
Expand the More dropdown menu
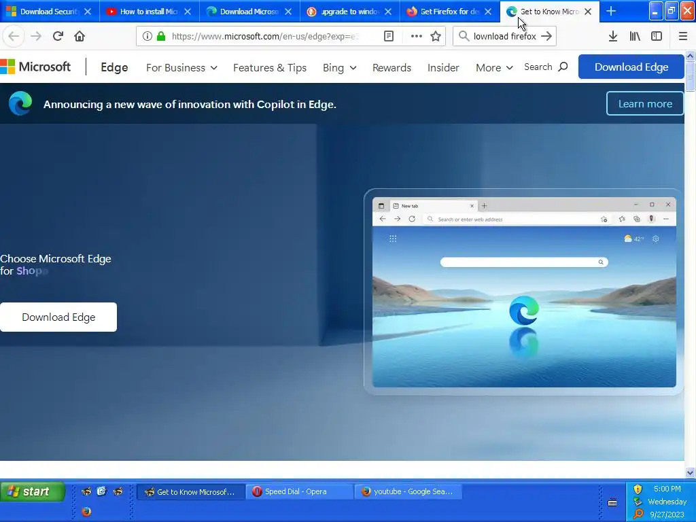[494, 68]
